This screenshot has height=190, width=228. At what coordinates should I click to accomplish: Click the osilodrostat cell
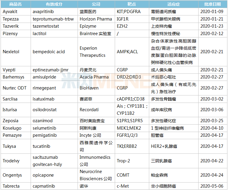pos(54,110)
